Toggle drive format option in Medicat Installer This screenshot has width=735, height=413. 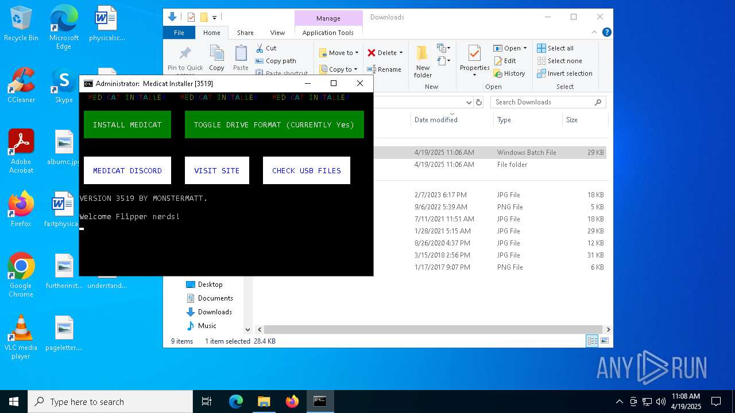[x=274, y=124]
